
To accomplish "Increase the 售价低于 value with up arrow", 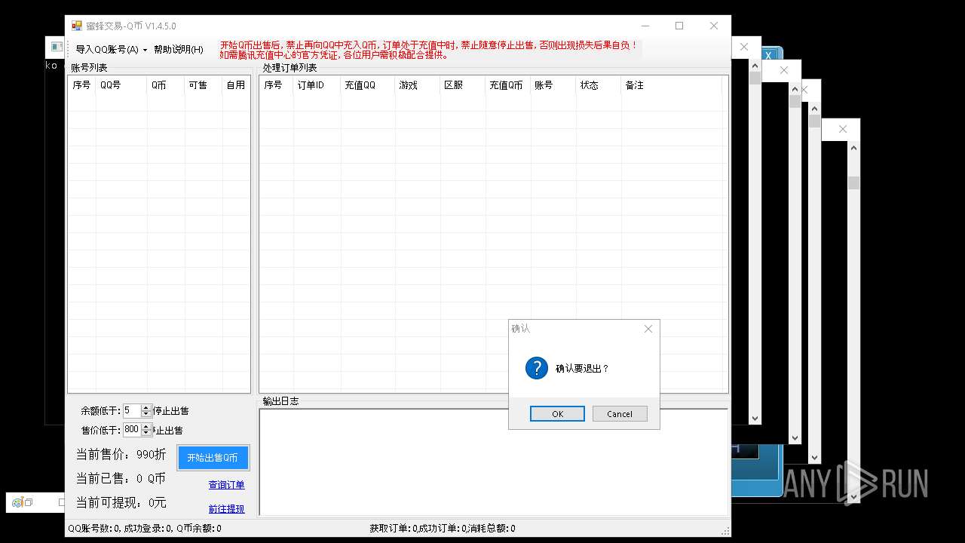I will tap(146, 427).
